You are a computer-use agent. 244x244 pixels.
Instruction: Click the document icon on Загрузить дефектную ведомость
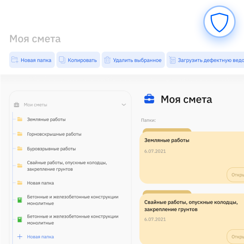coord(172,60)
